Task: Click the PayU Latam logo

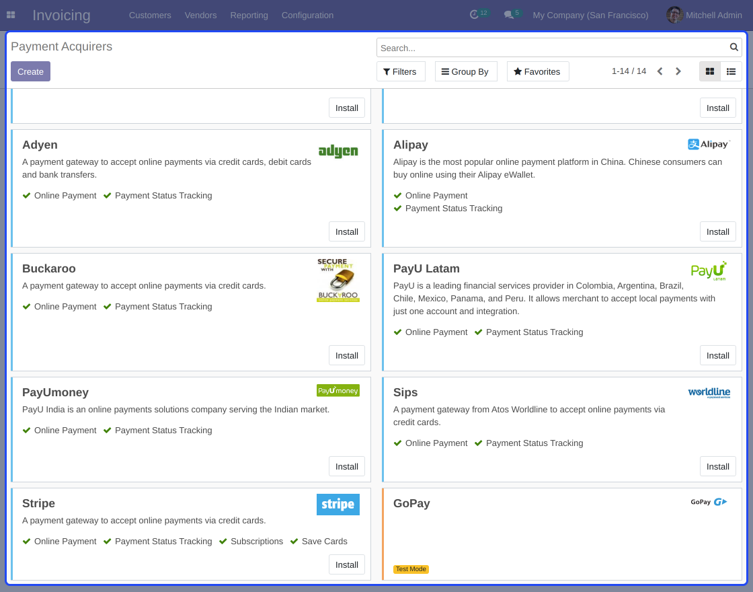Action: click(709, 271)
